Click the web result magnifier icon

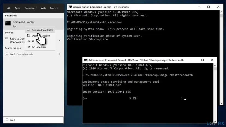point(7,54)
